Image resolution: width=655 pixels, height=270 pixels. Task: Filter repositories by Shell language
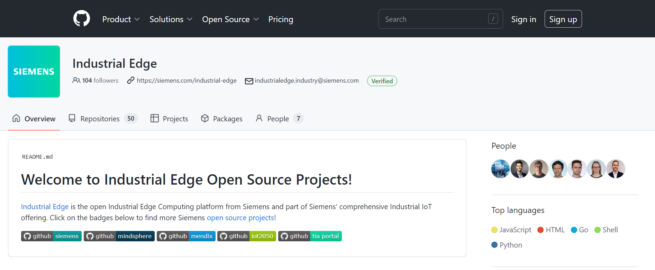click(606, 230)
